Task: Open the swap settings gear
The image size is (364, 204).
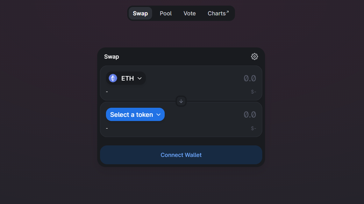Action: point(255,56)
